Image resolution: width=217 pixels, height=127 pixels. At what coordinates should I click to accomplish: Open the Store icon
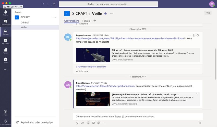click(6, 113)
